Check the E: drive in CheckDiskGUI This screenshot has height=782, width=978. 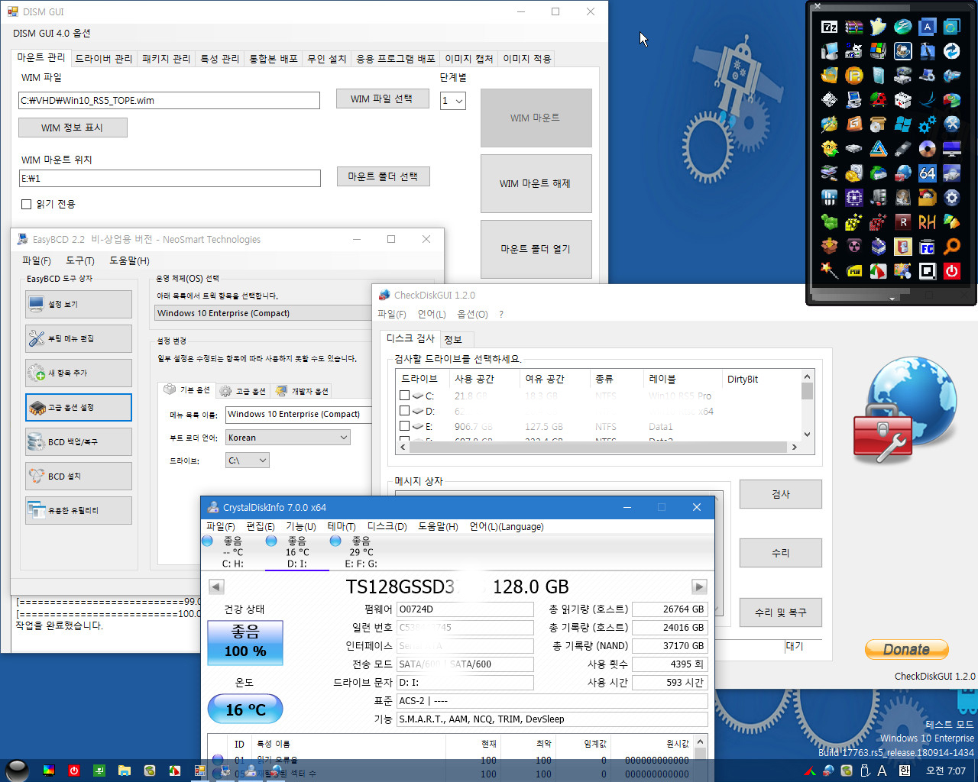[x=405, y=426]
